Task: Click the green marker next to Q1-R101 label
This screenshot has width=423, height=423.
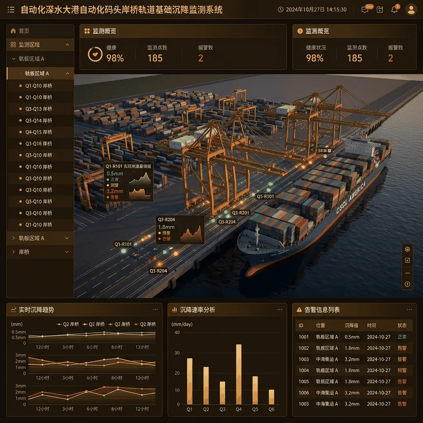Action: (x=123, y=251)
